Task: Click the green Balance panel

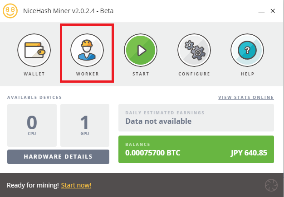Action: tap(196, 150)
